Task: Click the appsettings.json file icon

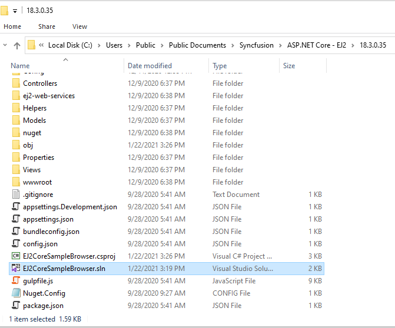Action: click(x=16, y=219)
